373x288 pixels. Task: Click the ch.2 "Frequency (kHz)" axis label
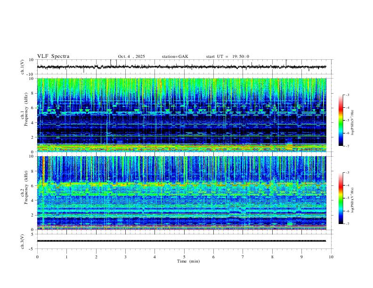(26, 188)
